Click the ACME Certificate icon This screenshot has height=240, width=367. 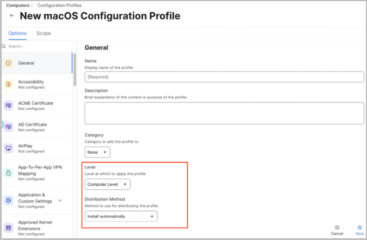[x=8, y=105]
